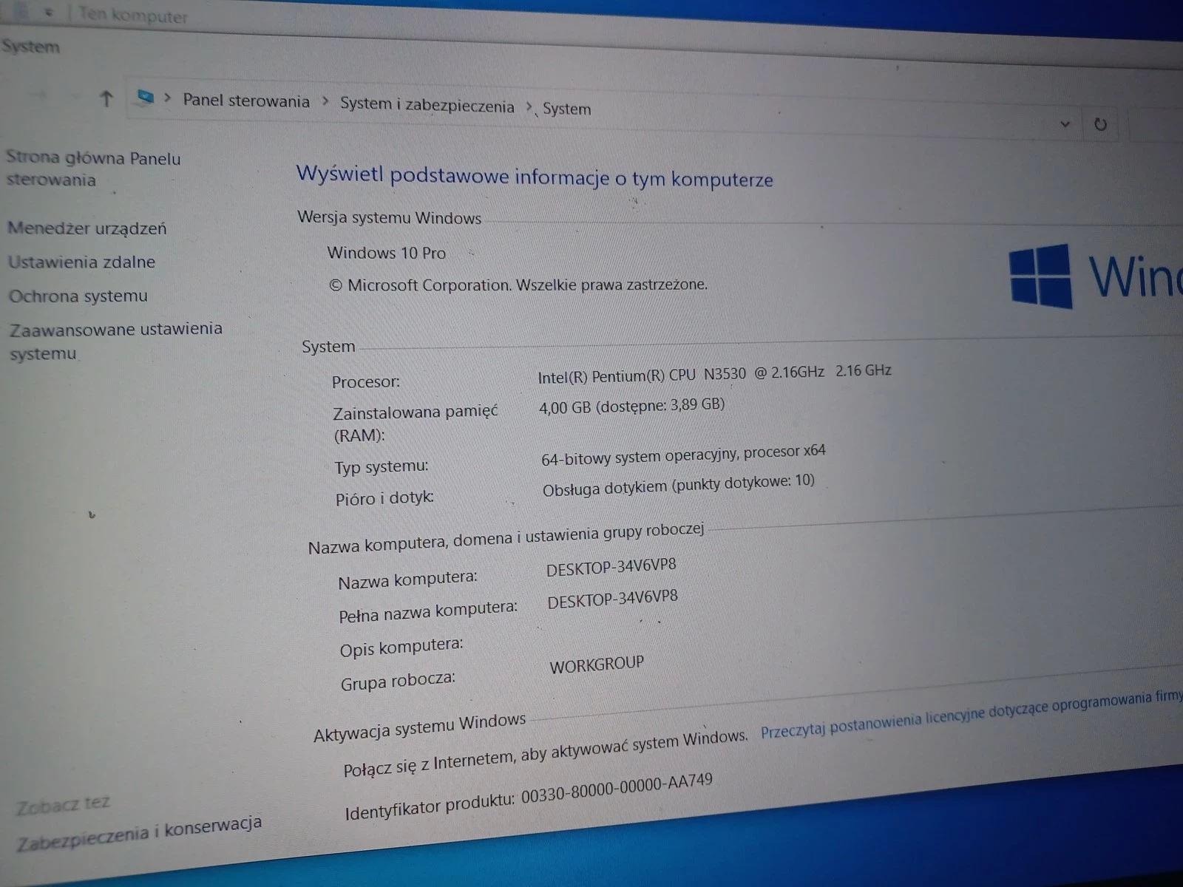The height and width of the screenshot is (887, 1183).
Task: Open Menedżer urządzeń from the sidebar
Action: click(x=87, y=228)
